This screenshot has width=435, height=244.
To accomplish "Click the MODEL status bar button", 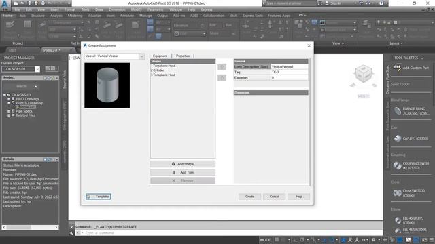I will click(266, 239).
